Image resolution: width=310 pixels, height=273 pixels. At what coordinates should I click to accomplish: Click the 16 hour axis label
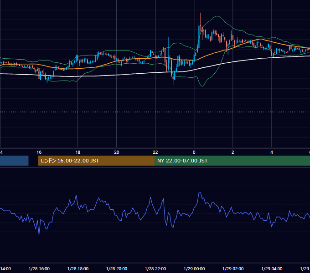coord(39,152)
